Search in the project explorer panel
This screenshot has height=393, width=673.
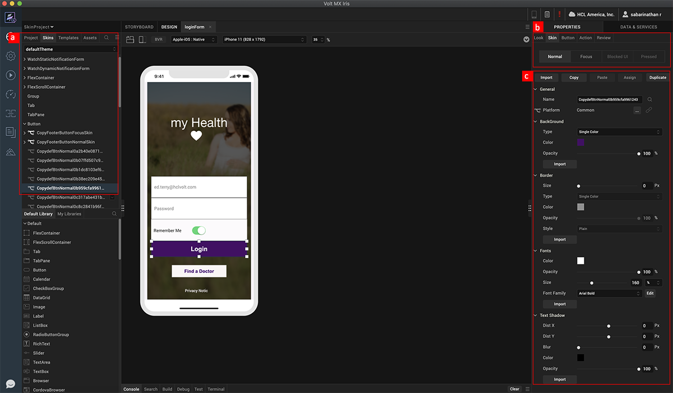point(106,38)
